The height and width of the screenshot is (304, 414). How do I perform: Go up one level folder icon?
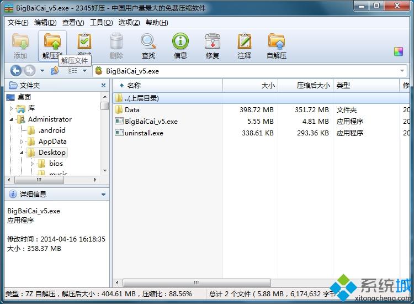(55, 71)
